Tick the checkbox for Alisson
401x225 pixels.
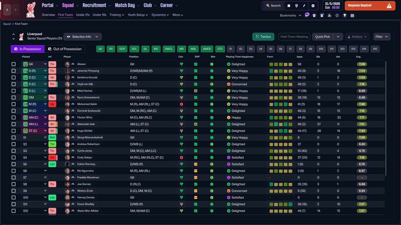click(x=13, y=64)
